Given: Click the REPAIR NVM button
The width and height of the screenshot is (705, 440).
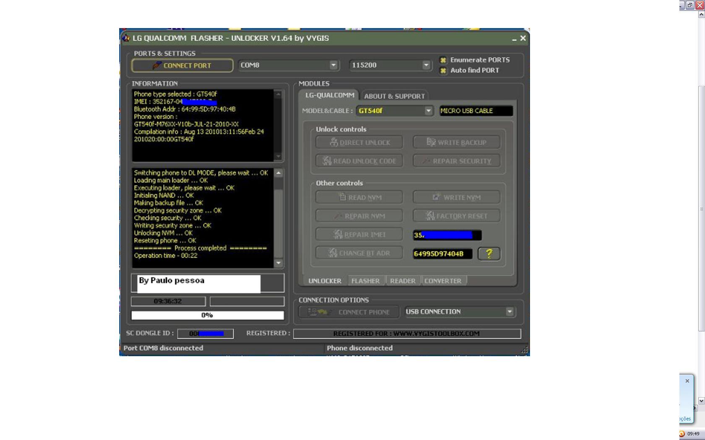Looking at the screenshot, I should 360,216.
